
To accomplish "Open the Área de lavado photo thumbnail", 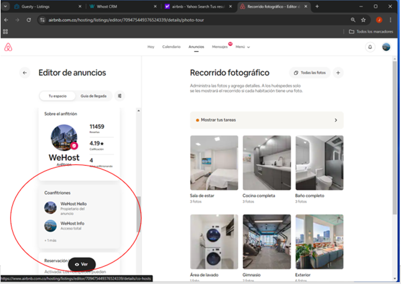I will tap(214, 242).
